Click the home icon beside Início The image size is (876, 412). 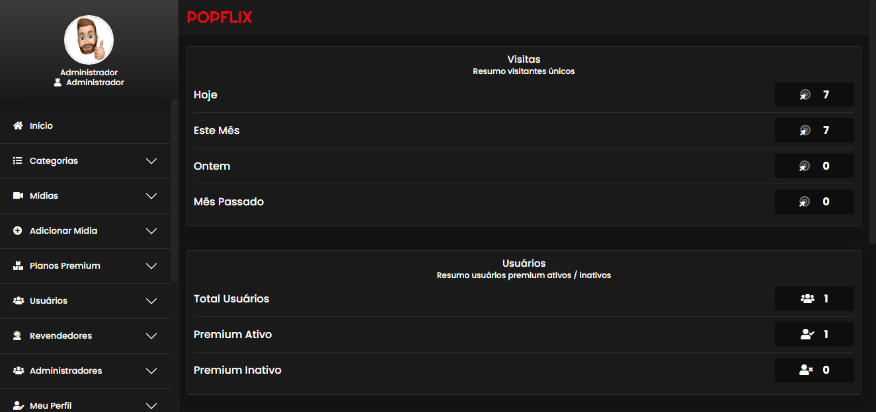coord(18,125)
